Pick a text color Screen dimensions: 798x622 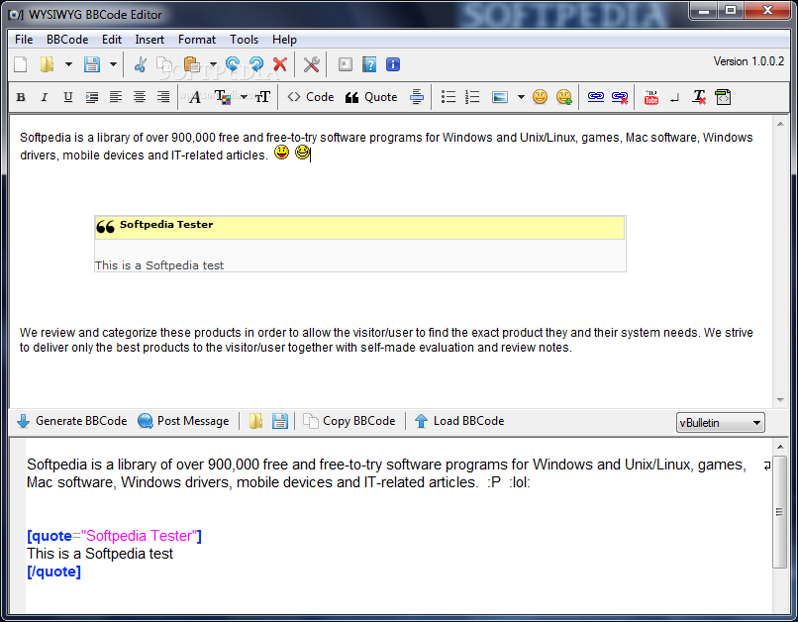point(223,97)
